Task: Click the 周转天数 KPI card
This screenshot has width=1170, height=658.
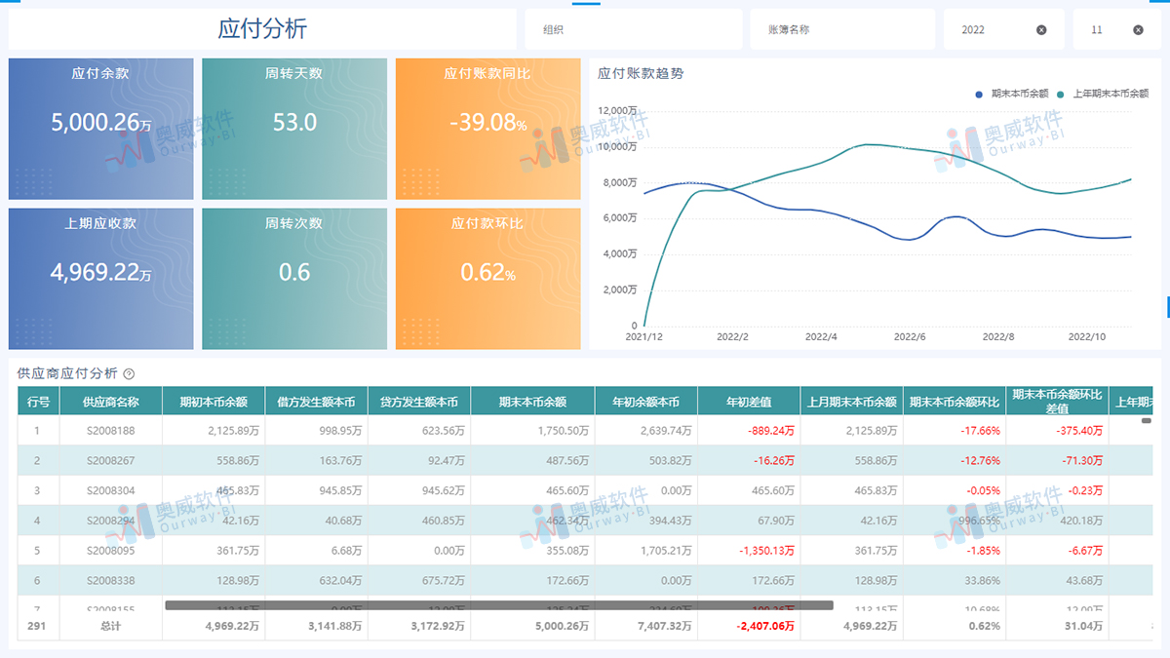Action: click(x=293, y=129)
